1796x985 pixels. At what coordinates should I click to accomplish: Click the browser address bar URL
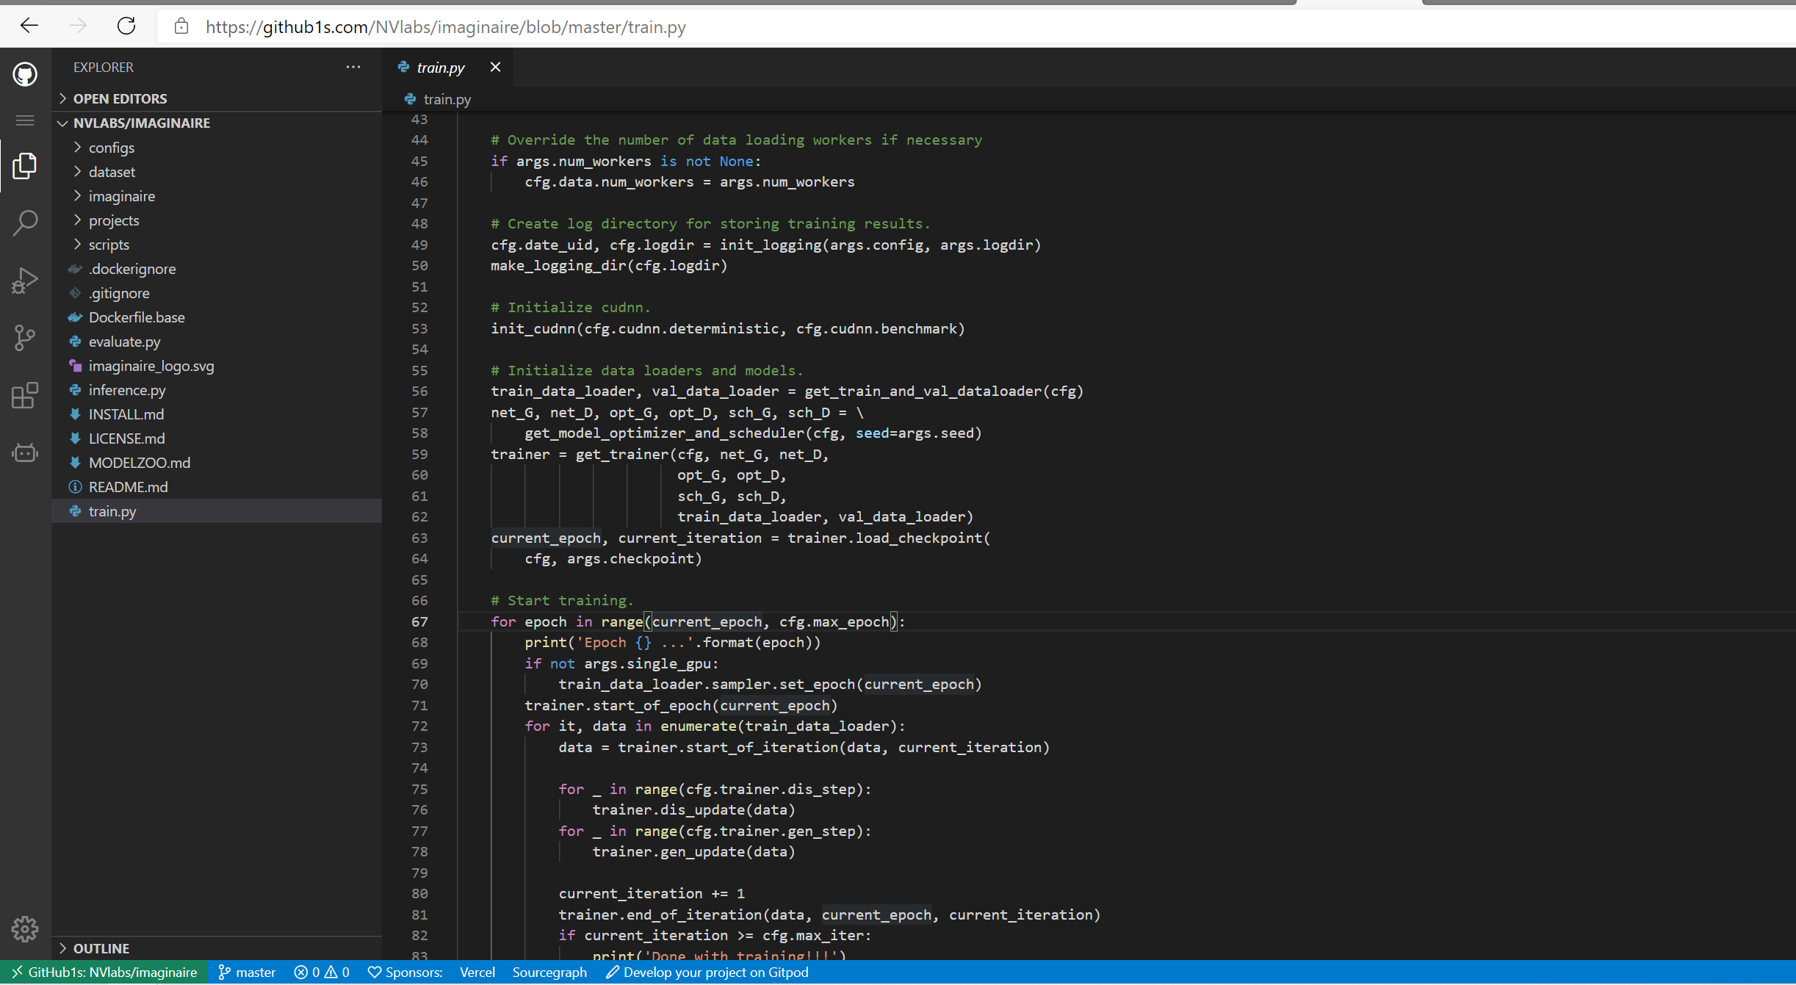[445, 27]
